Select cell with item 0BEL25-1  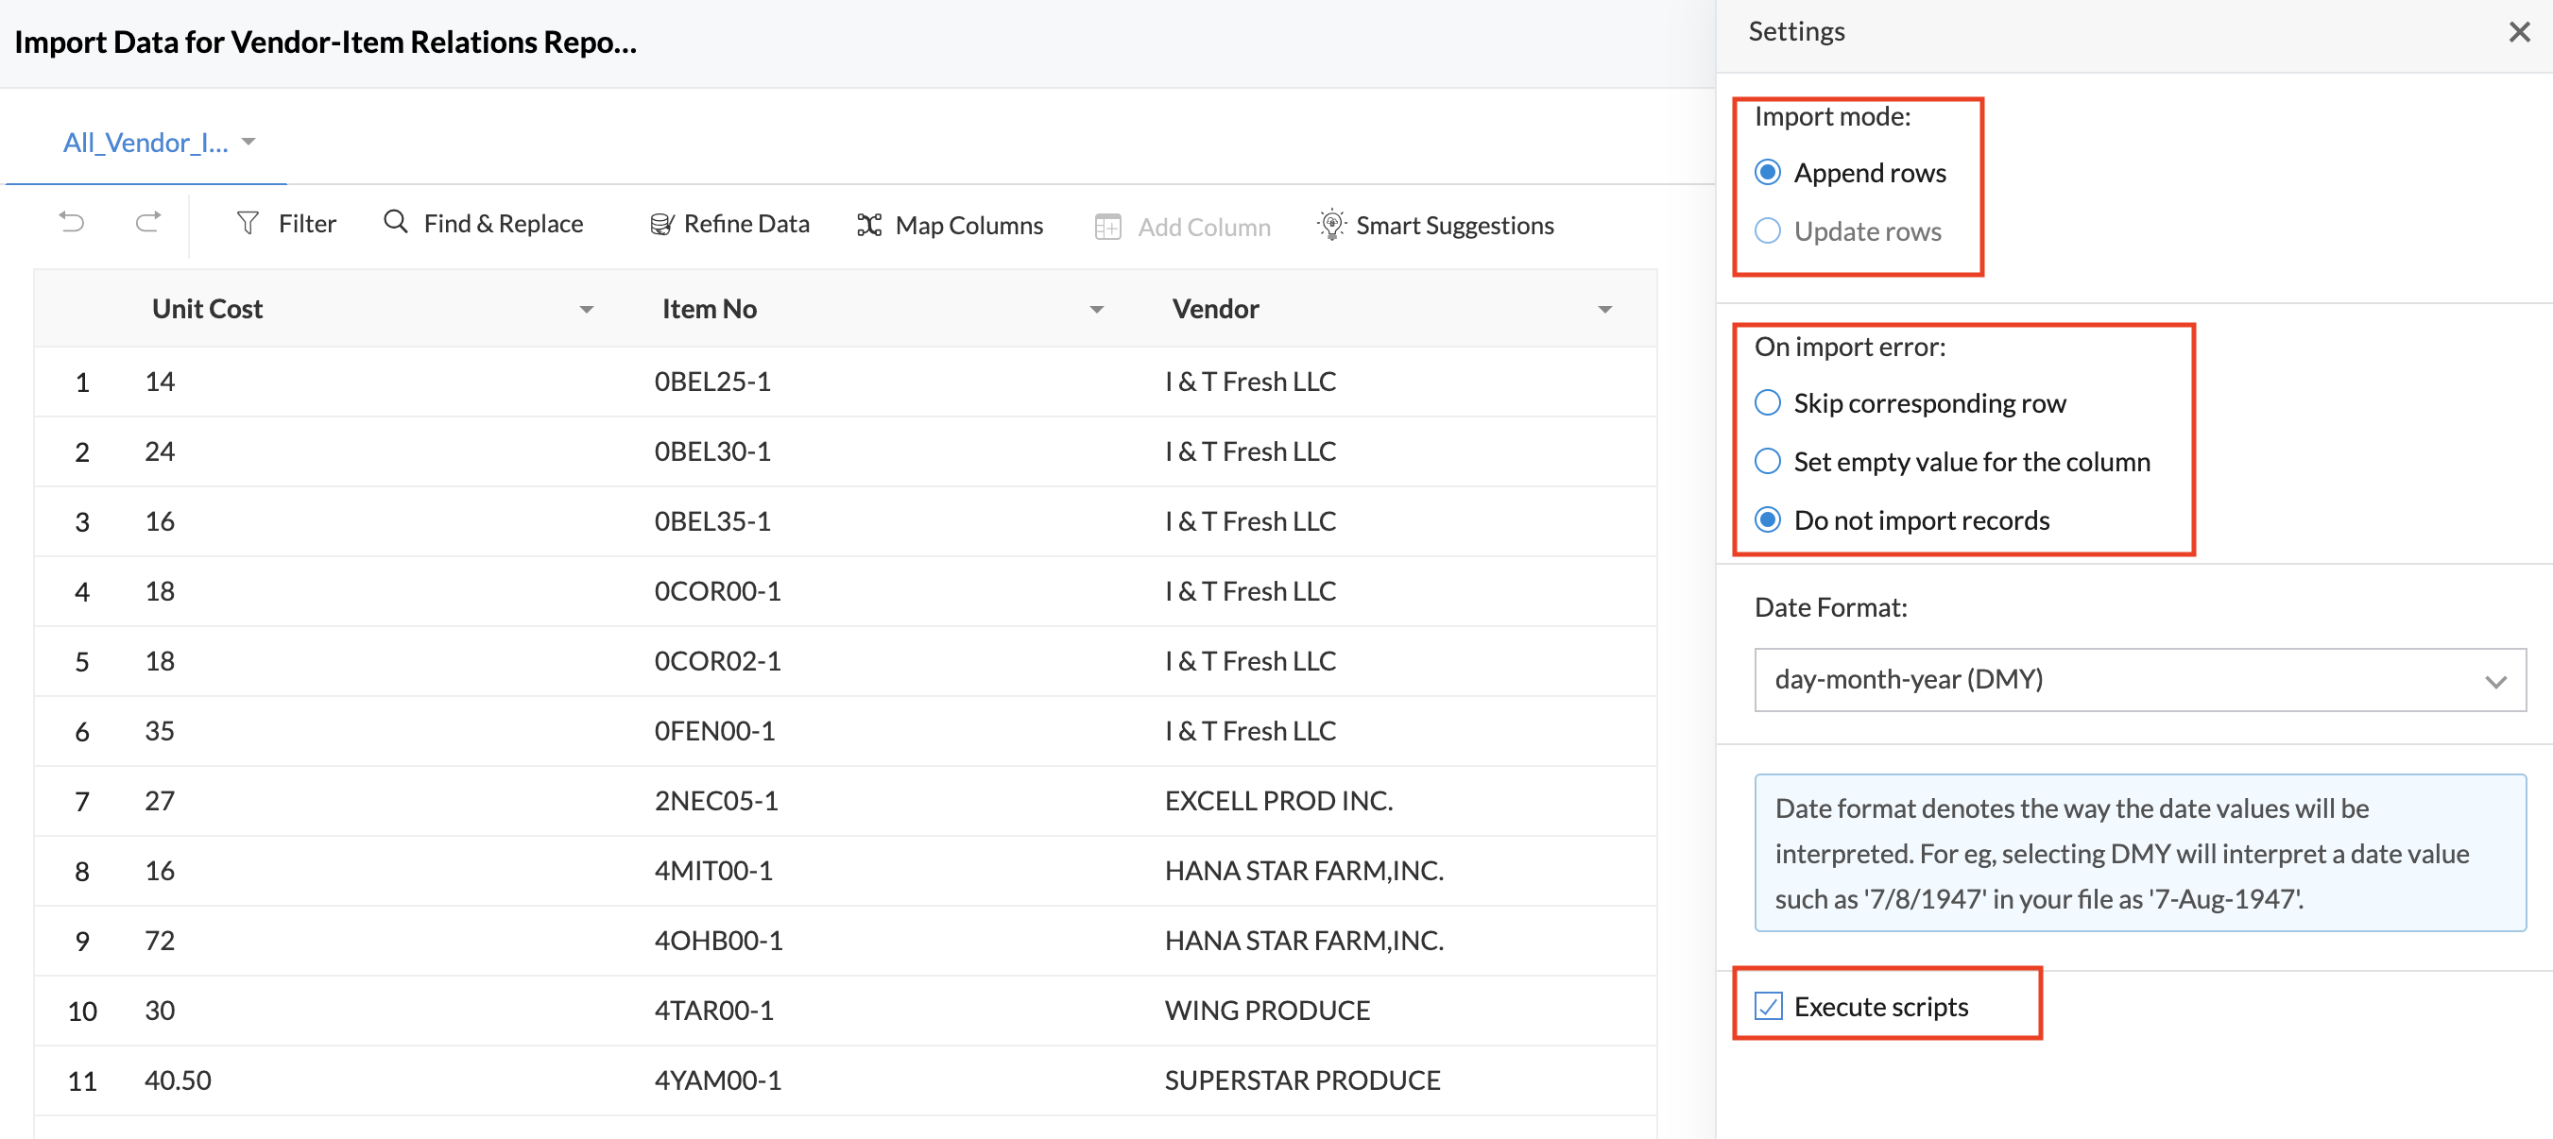pos(712,382)
